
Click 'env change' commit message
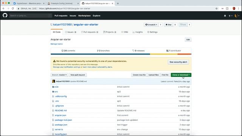(123, 130)
